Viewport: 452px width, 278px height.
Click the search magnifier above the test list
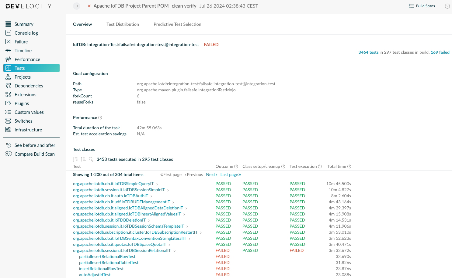pos(91,159)
